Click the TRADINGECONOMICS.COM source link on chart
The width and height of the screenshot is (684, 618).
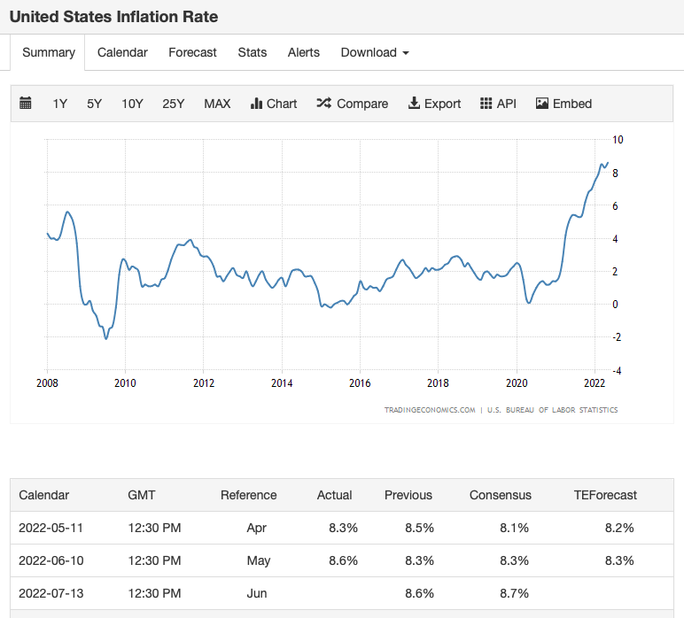tap(430, 410)
